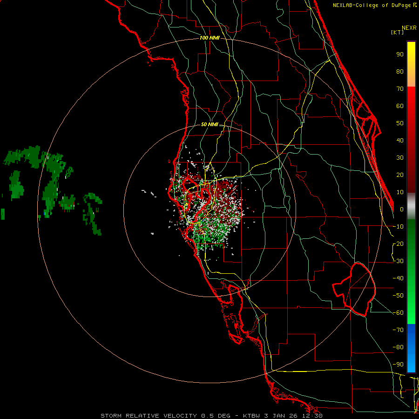Click the NEXR label above the scale

pyautogui.click(x=409, y=28)
